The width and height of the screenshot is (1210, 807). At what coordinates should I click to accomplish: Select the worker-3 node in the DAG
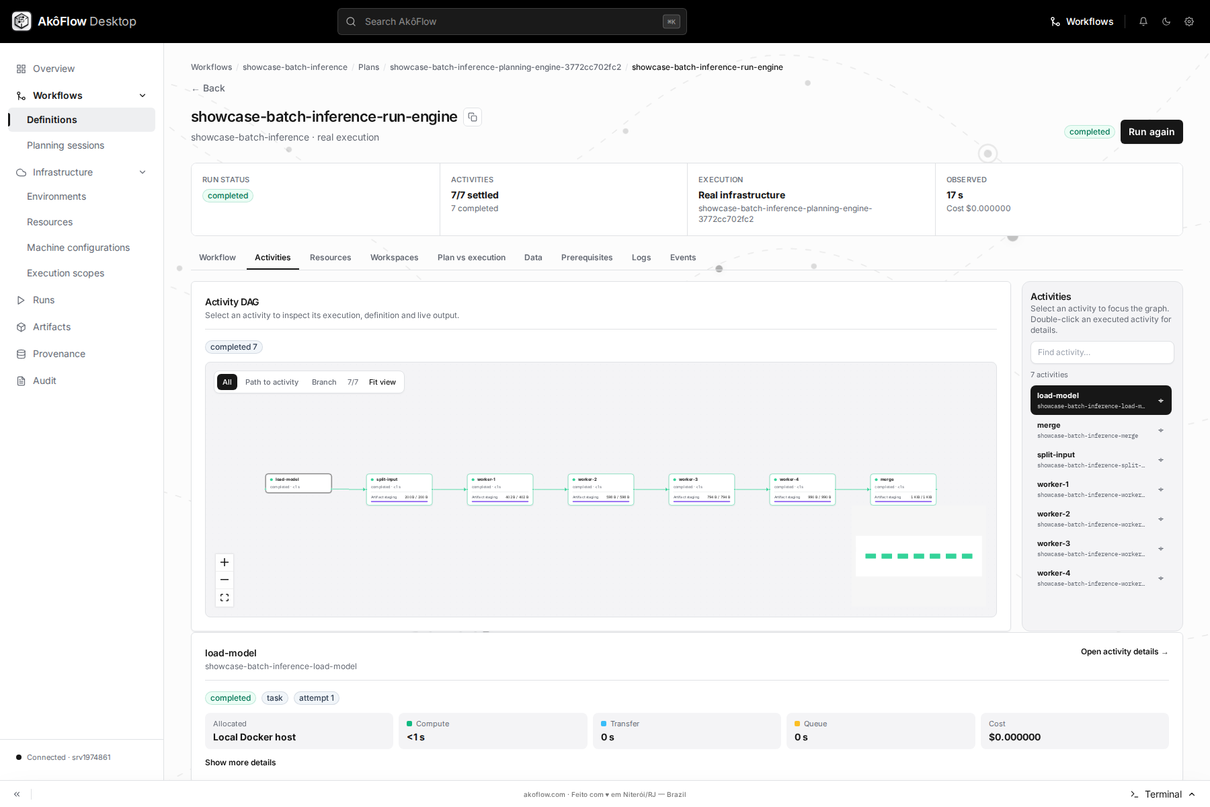coord(702,490)
